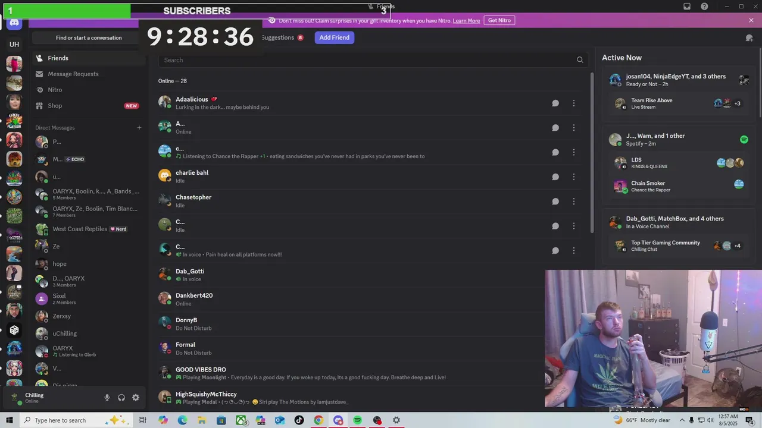Open Microsoft Edge from the taskbar
Screen dimensions: 762x428
click(x=182, y=420)
